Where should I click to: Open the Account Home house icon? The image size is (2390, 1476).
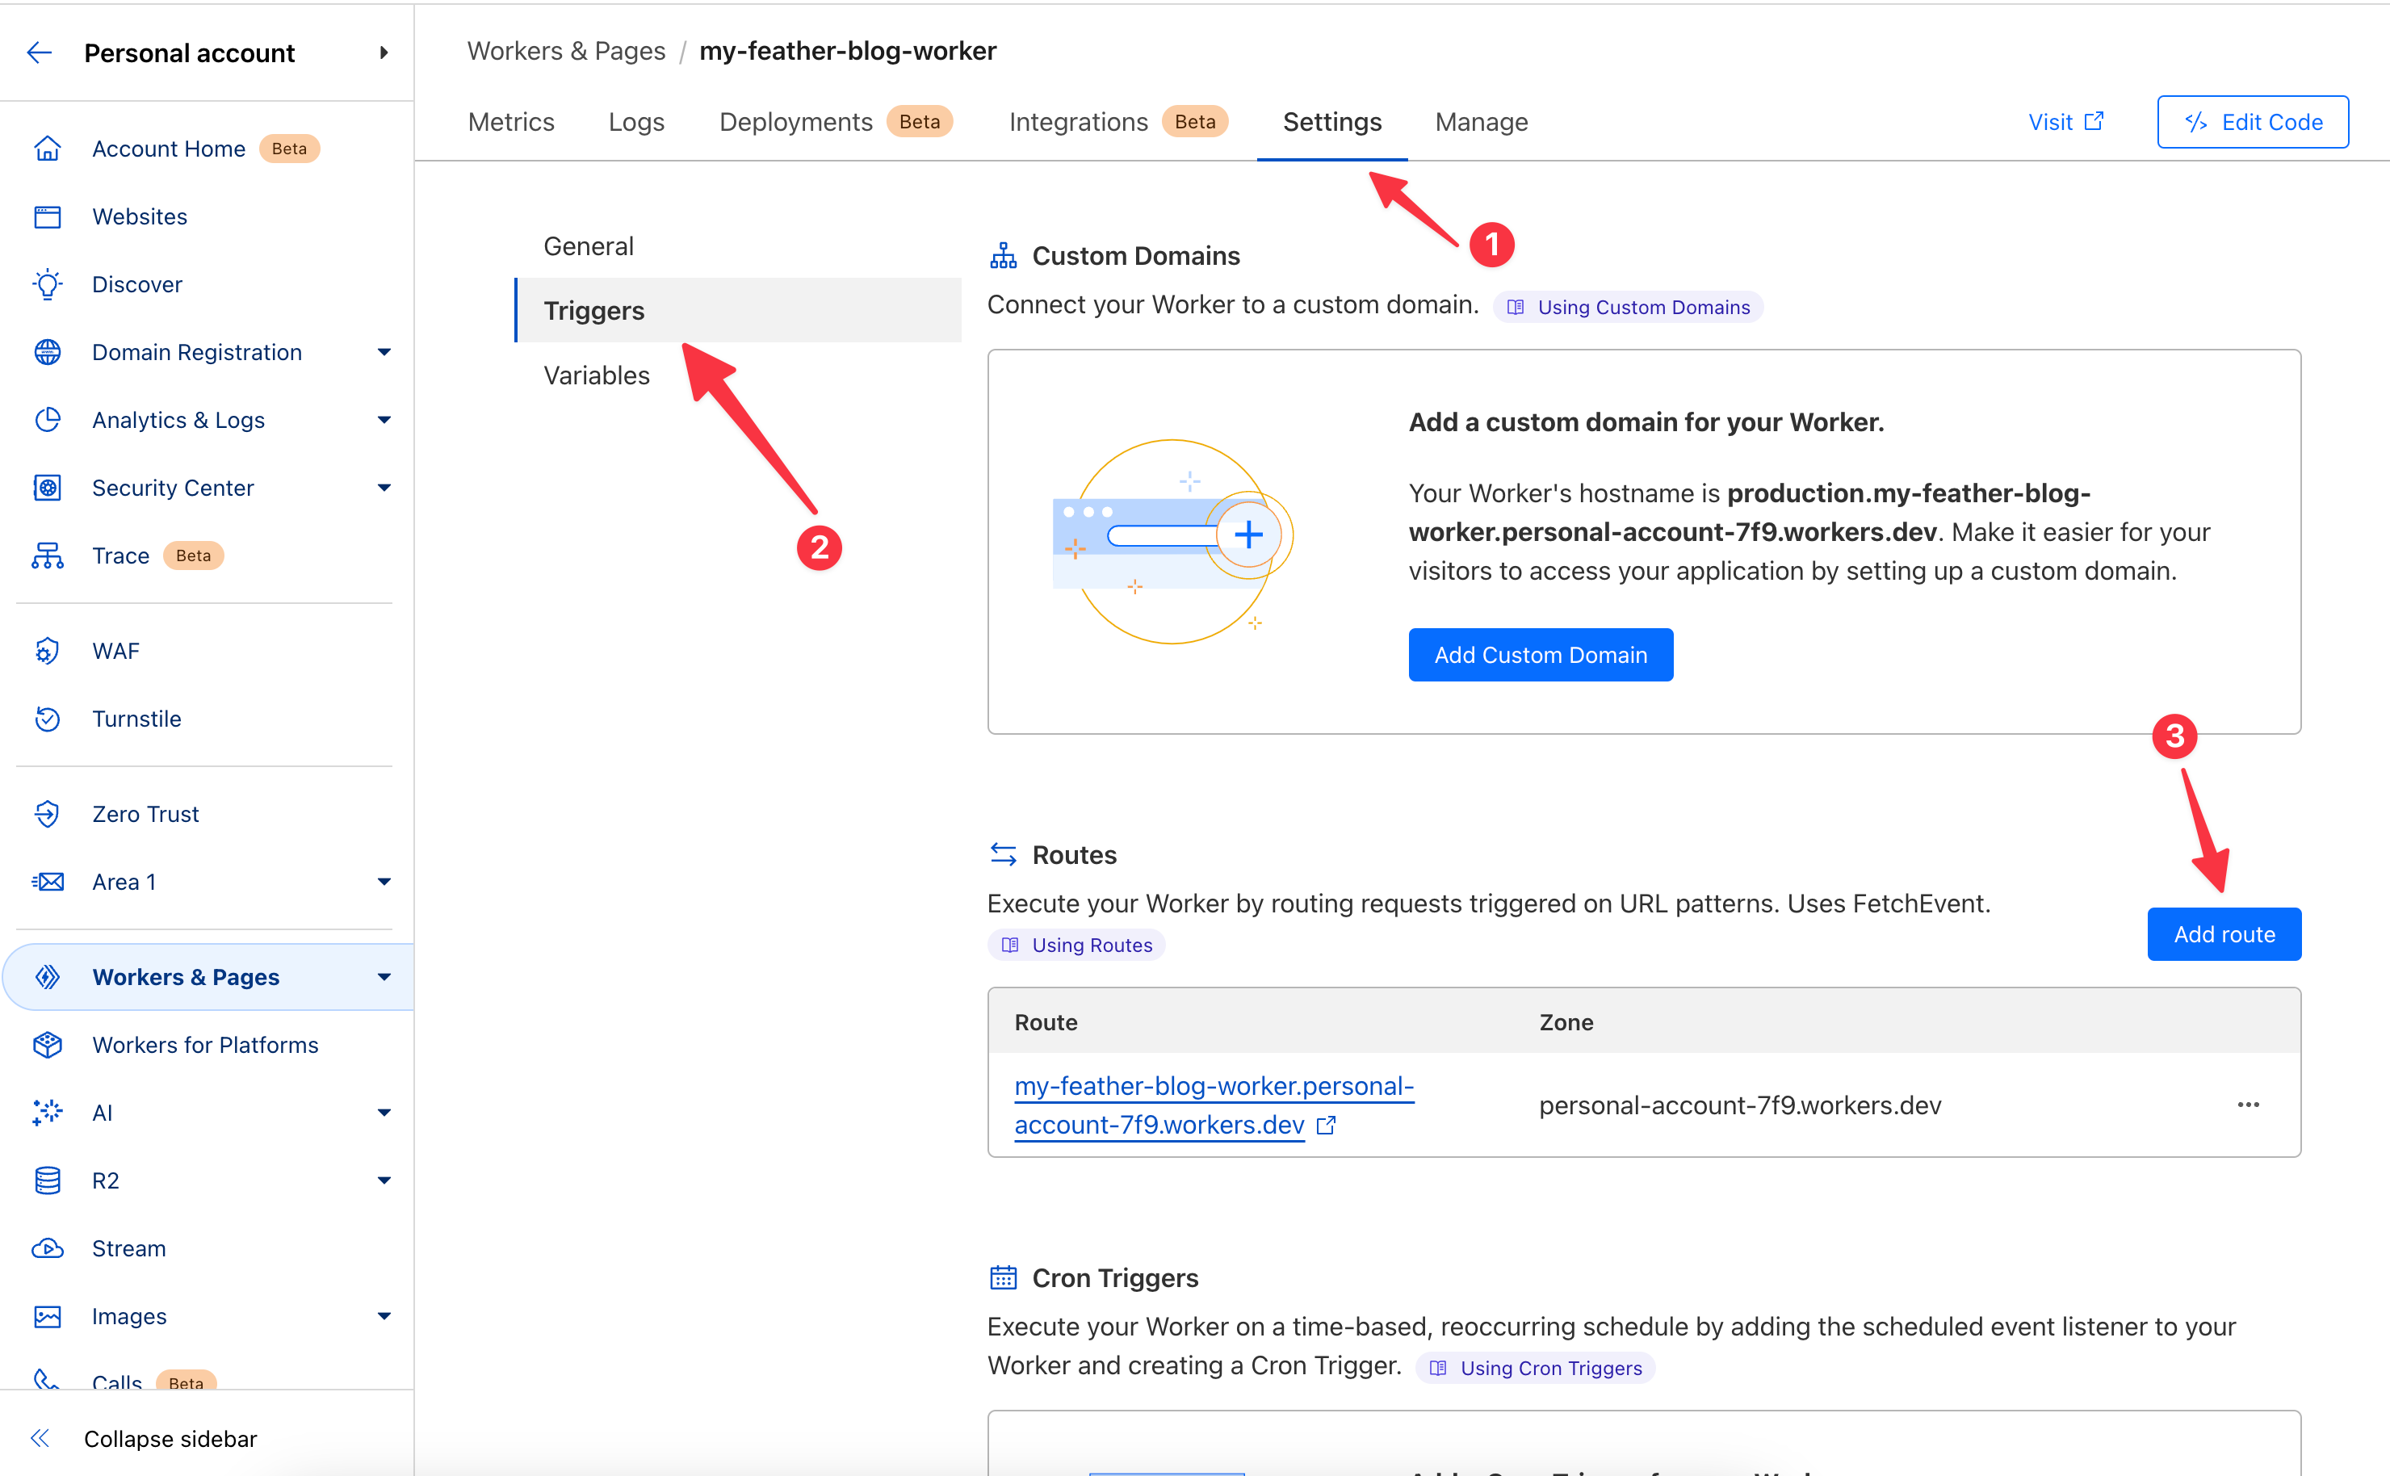(47, 149)
